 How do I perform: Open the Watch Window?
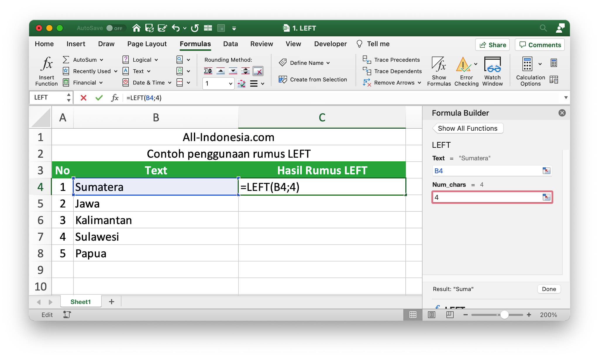pos(493,65)
